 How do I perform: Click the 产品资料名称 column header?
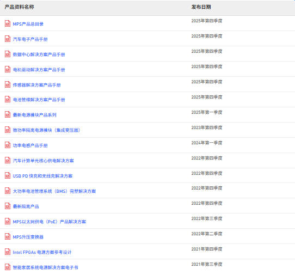pyautogui.click(x=20, y=7)
